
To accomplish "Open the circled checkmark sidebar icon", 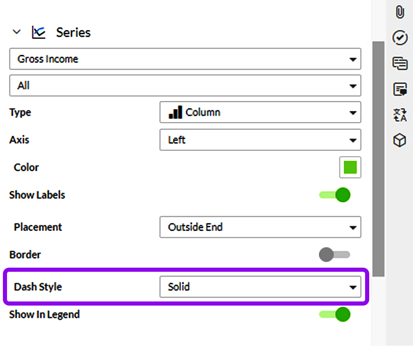I will click(x=399, y=38).
